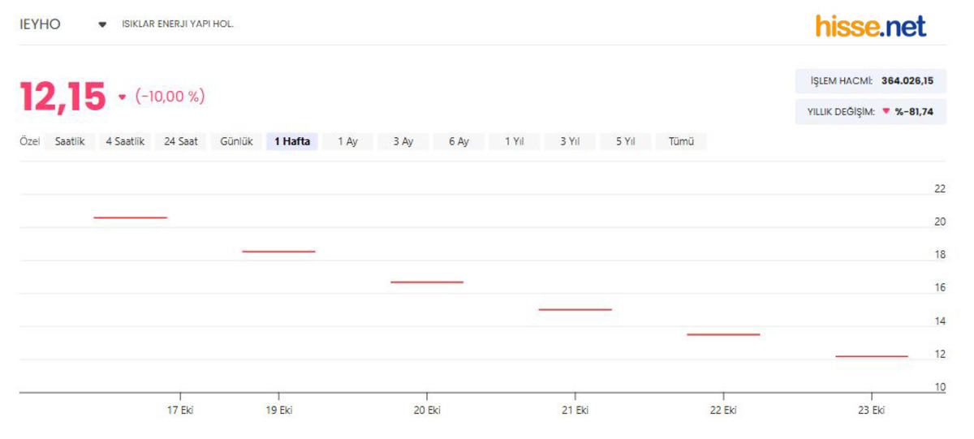This screenshot has height=439, width=974.
Task: Click the hisse.net logo
Action: pyautogui.click(x=870, y=26)
